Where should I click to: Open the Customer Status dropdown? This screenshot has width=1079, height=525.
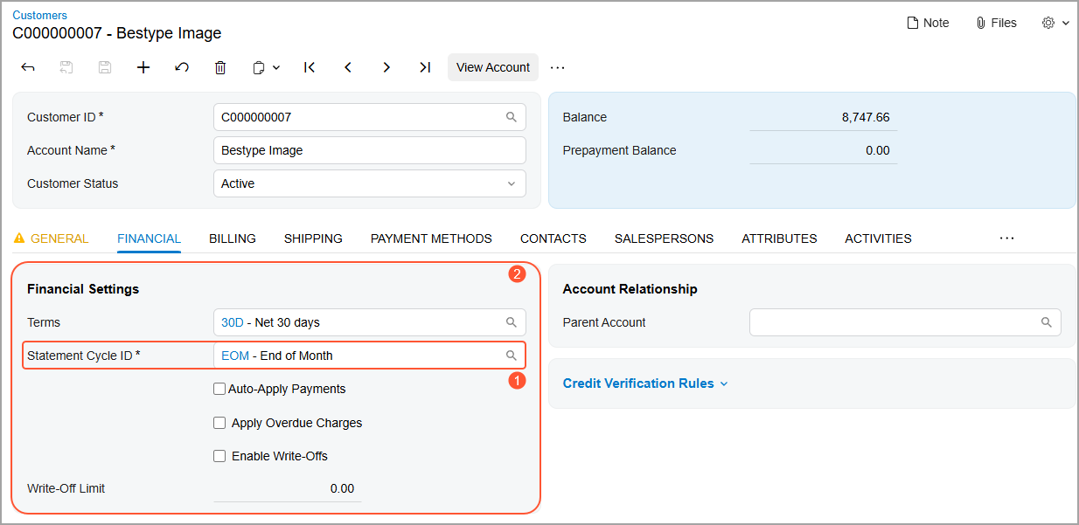coord(512,183)
